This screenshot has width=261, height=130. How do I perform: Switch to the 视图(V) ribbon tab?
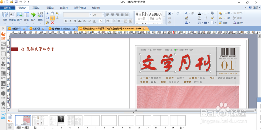(x=50, y=8)
